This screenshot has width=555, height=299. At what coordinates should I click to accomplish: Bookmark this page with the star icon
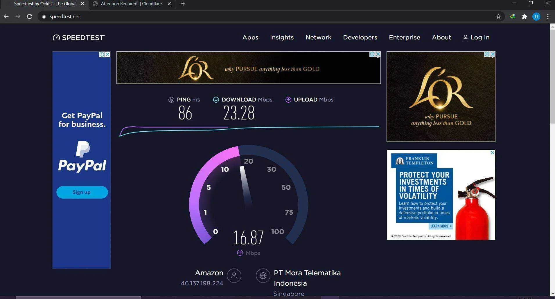(498, 17)
